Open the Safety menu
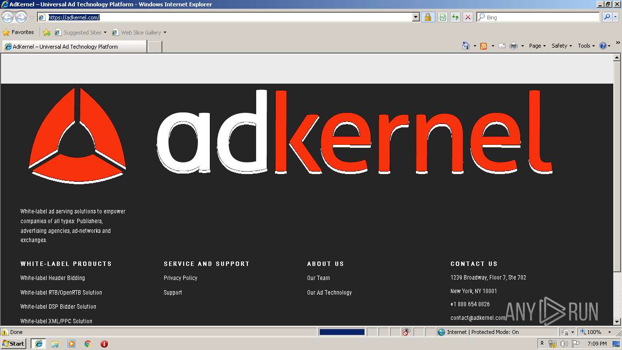This screenshot has width=622, height=350. tap(561, 46)
